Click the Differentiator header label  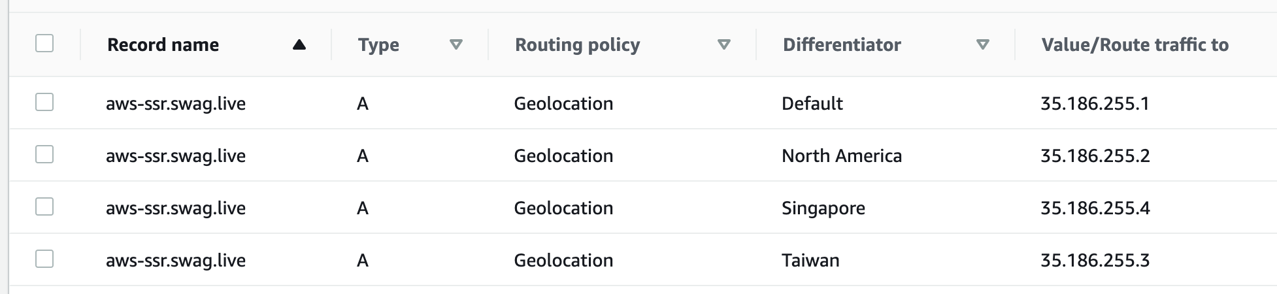point(842,44)
